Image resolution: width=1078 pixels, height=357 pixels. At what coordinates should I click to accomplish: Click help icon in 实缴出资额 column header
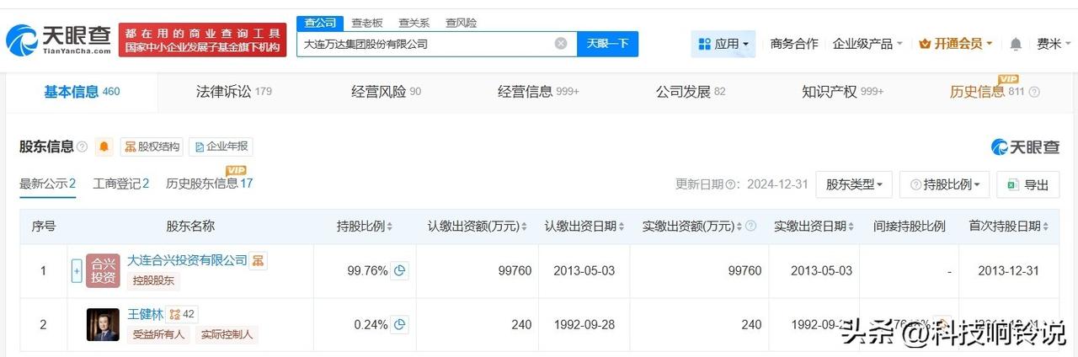coord(750,226)
